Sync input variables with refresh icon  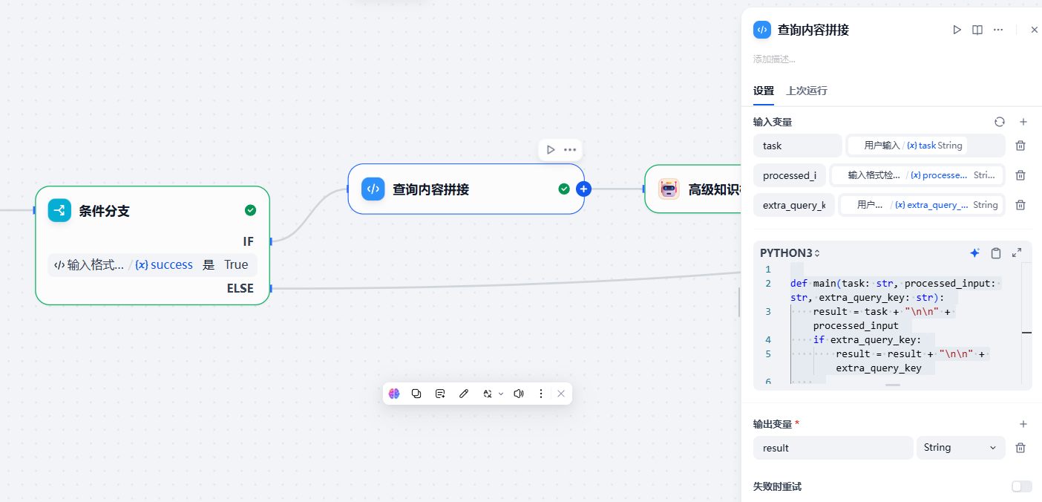point(1000,122)
